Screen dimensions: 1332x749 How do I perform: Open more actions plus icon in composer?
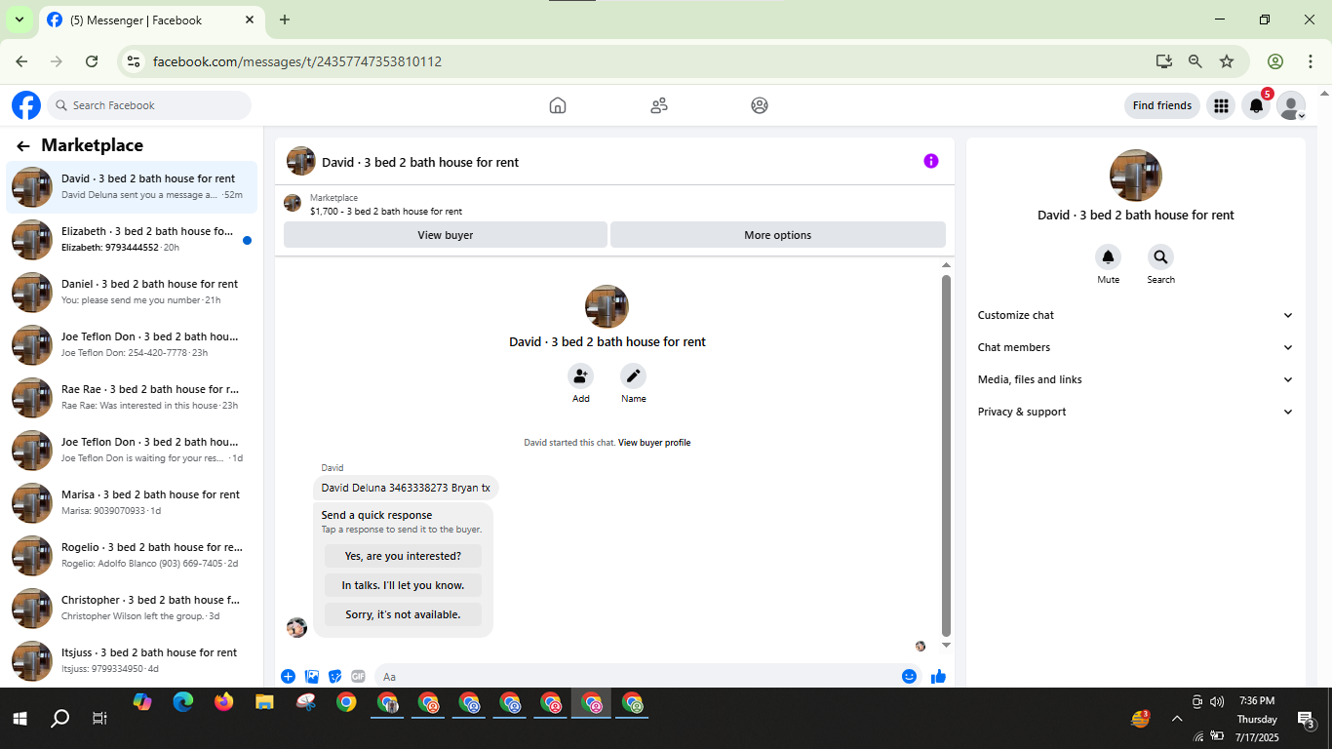(x=289, y=676)
